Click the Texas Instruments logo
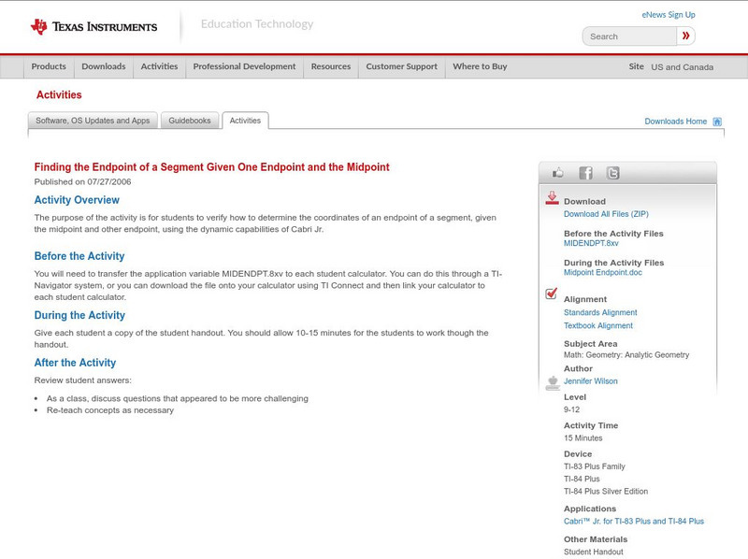748x559 pixels. [93, 27]
